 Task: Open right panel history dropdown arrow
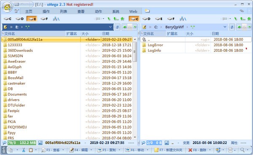[x=250, y=27]
